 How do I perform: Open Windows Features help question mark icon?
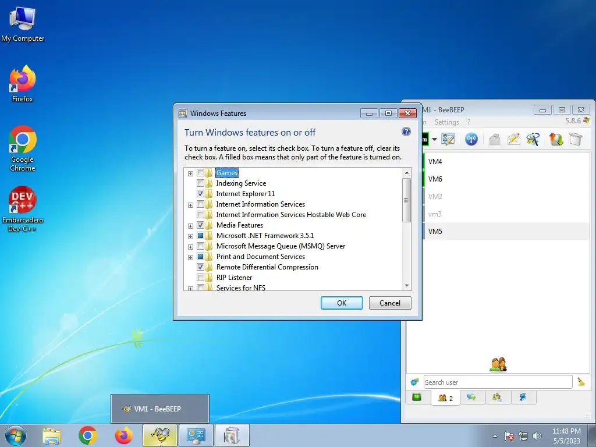point(406,132)
